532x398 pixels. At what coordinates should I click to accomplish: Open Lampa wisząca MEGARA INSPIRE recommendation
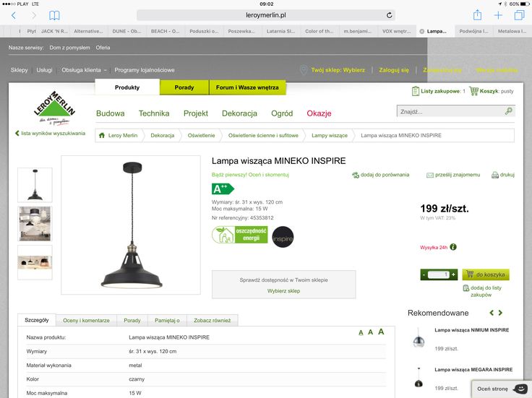click(473, 370)
